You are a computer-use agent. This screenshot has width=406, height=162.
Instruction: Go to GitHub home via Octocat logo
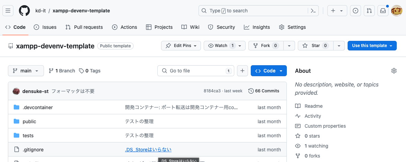24,11
